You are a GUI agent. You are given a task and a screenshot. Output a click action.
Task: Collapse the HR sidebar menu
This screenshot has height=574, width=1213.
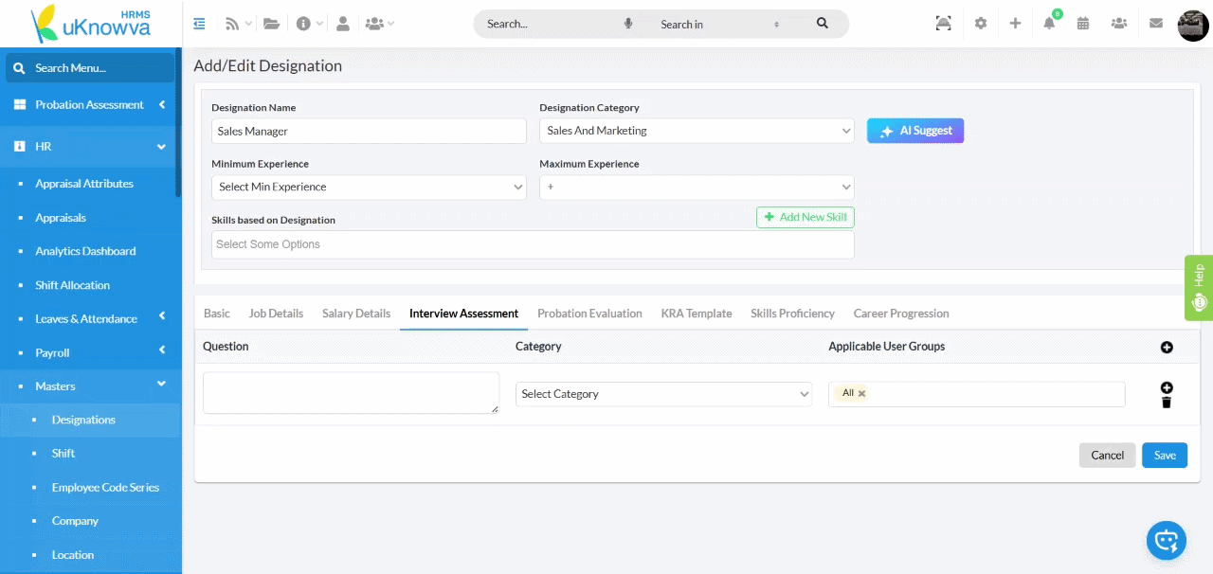click(x=90, y=147)
